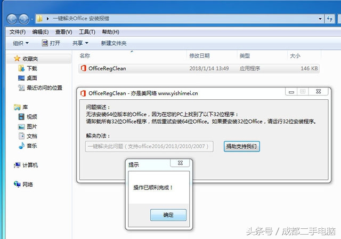Screen dimensions: 341x239
Task: Sort files by the 名称 column
Action: coord(85,56)
